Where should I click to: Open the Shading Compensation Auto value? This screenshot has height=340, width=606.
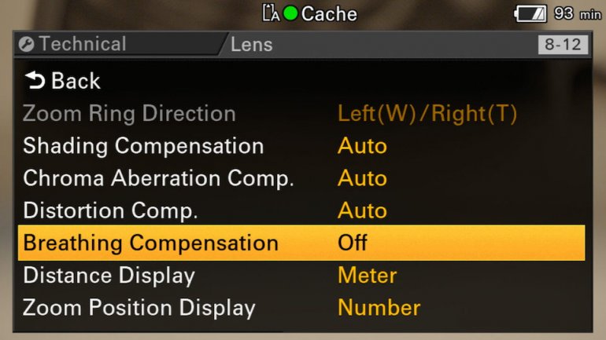click(362, 146)
